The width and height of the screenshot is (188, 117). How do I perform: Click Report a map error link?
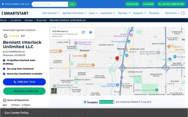click(178, 94)
